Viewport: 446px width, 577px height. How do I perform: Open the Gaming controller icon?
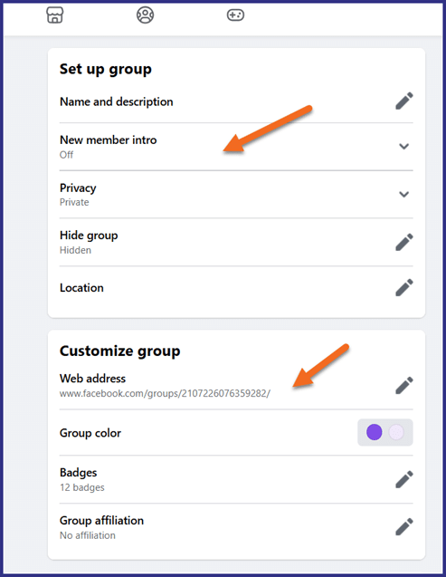click(x=235, y=15)
